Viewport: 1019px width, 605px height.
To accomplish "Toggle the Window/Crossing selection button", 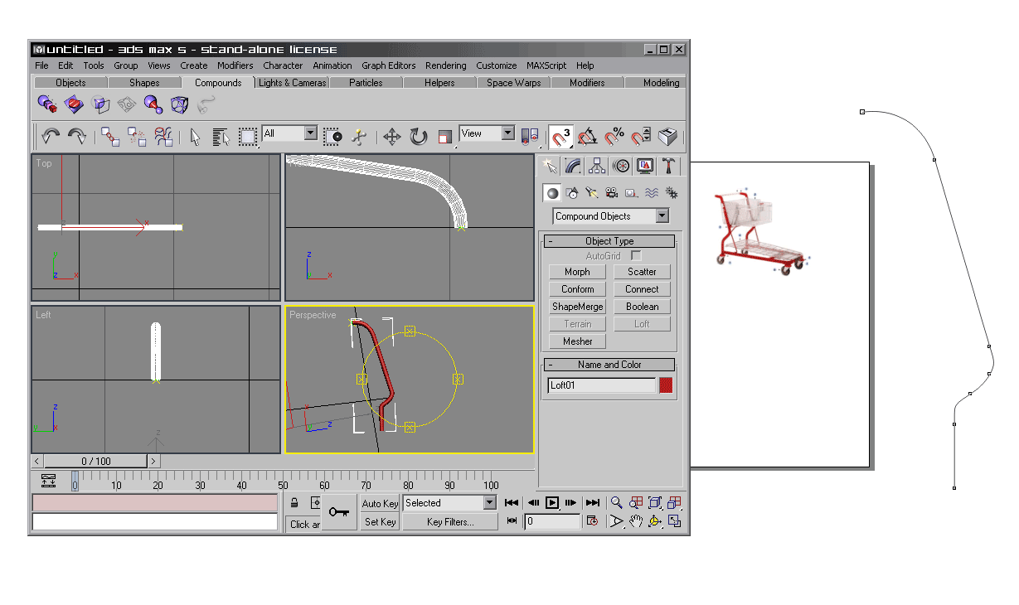I will pos(332,136).
